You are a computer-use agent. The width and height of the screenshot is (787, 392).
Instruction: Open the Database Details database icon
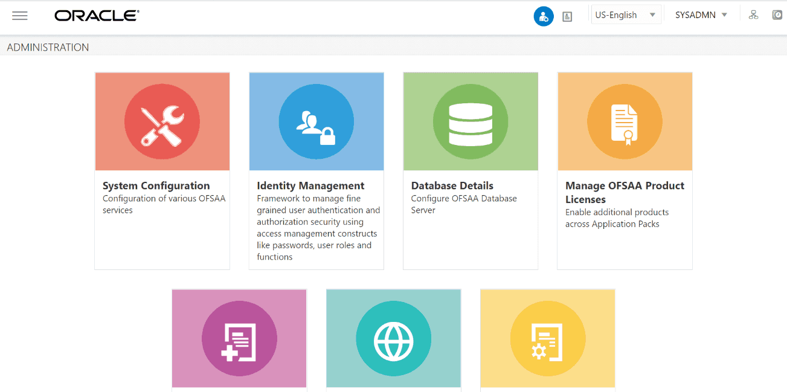[470, 121]
